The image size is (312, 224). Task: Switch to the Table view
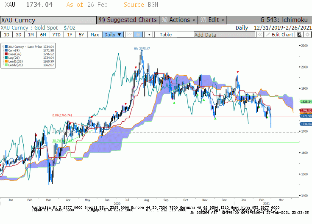pos(166,35)
